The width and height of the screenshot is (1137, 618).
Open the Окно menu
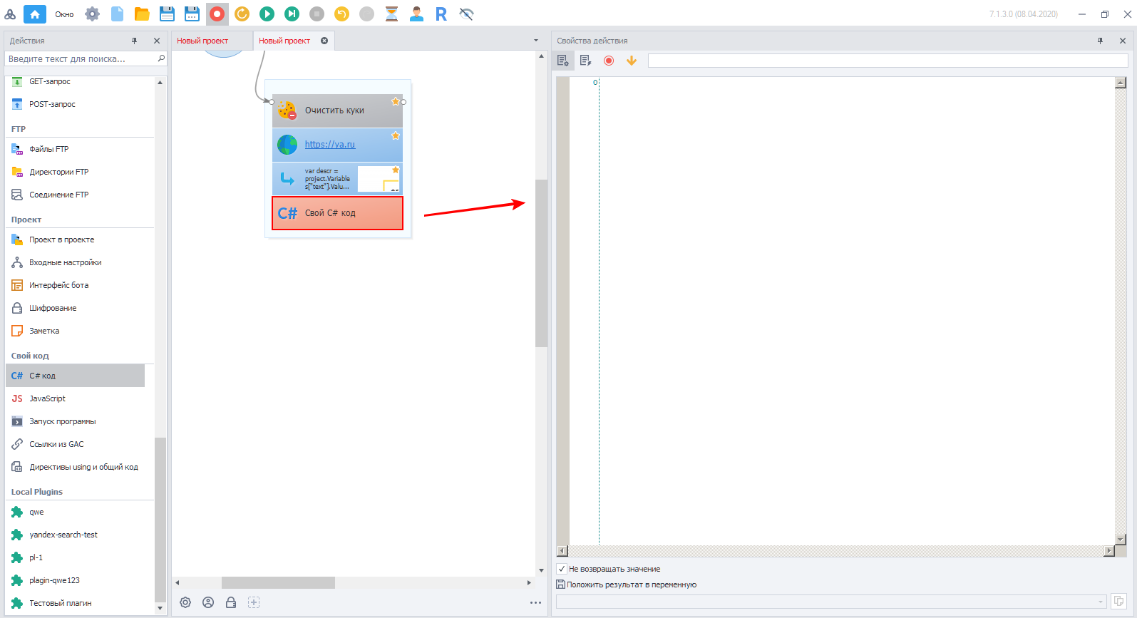[64, 14]
